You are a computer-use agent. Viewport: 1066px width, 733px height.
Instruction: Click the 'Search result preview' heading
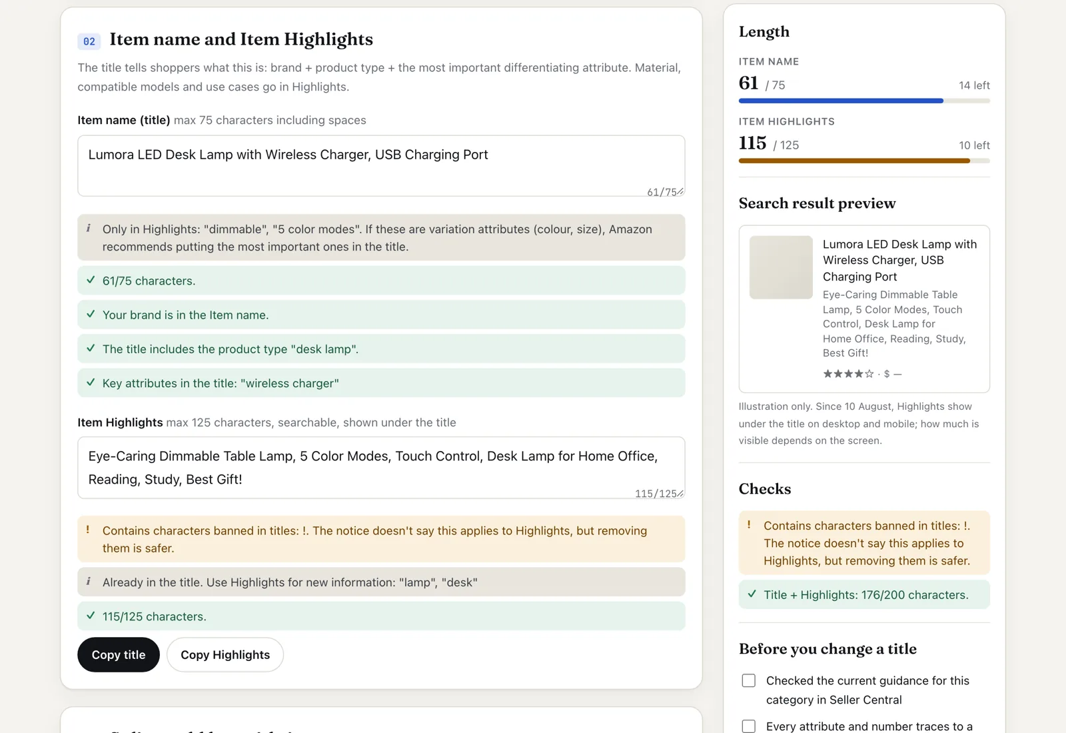[817, 203]
